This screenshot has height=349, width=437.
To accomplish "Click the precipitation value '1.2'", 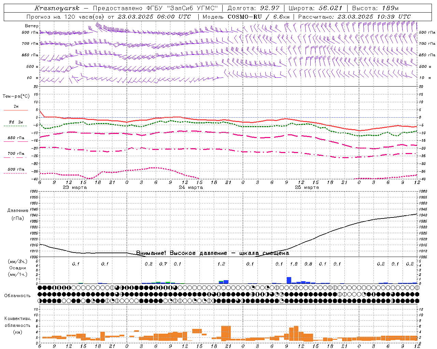I will [x=221, y=264].
